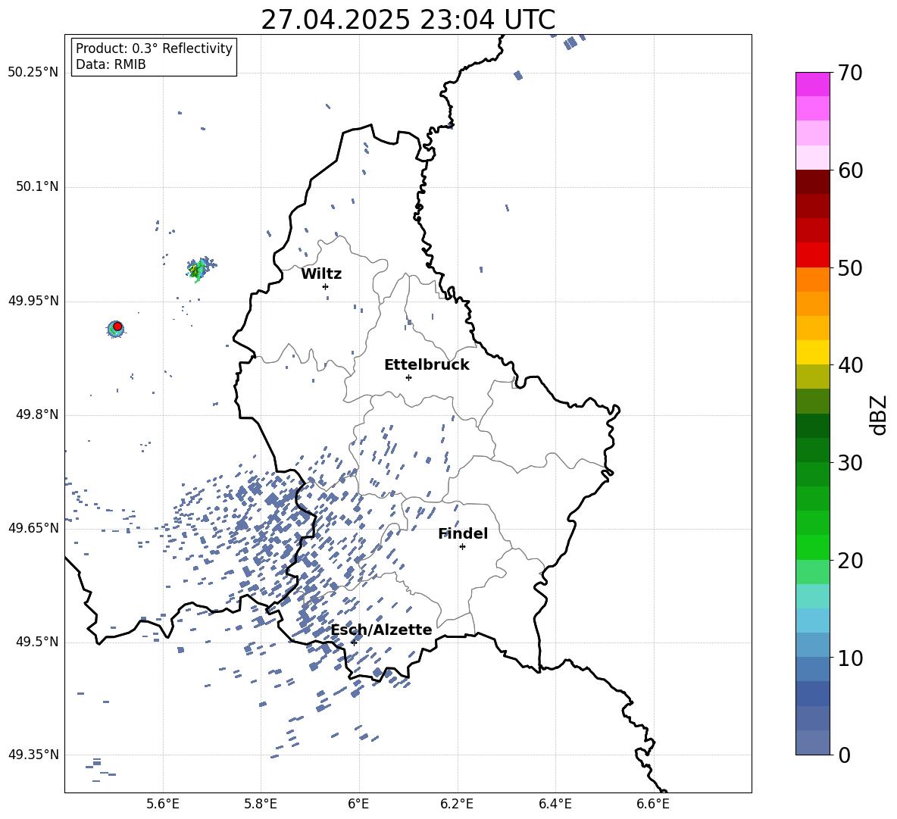The height and width of the screenshot is (819, 897).
Task: Click the colorbar tick label 40
Action: (x=850, y=365)
